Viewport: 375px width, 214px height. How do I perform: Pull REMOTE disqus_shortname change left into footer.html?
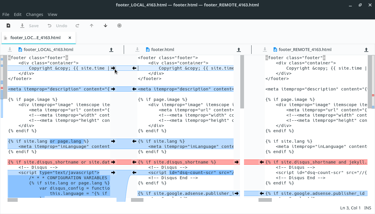click(262, 162)
